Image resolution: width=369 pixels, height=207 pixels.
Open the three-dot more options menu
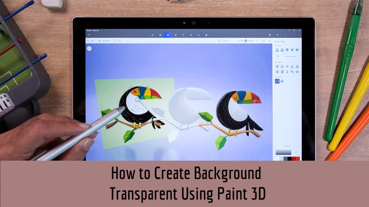299,35
